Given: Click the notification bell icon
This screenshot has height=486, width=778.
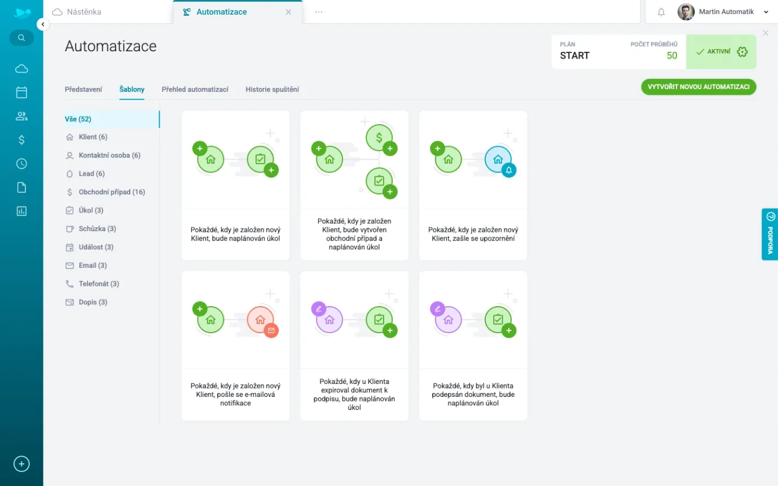Looking at the screenshot, I should 661,12.
